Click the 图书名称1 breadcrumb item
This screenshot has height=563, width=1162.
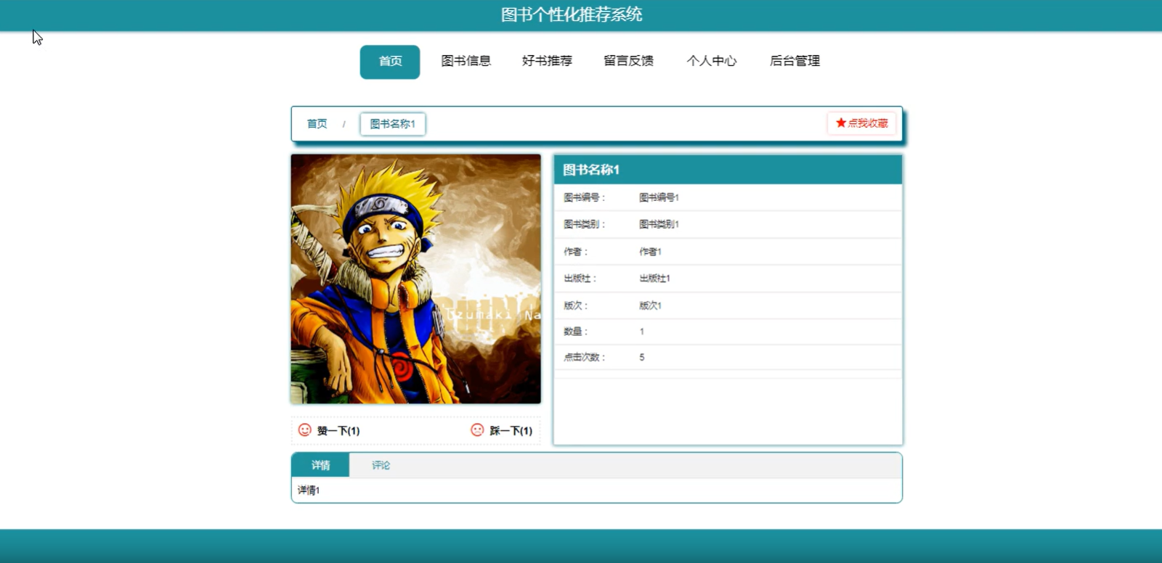(x=393, y=124)
